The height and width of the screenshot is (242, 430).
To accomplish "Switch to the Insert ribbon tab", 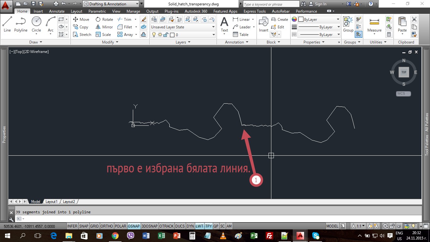I will pos(38,11).
